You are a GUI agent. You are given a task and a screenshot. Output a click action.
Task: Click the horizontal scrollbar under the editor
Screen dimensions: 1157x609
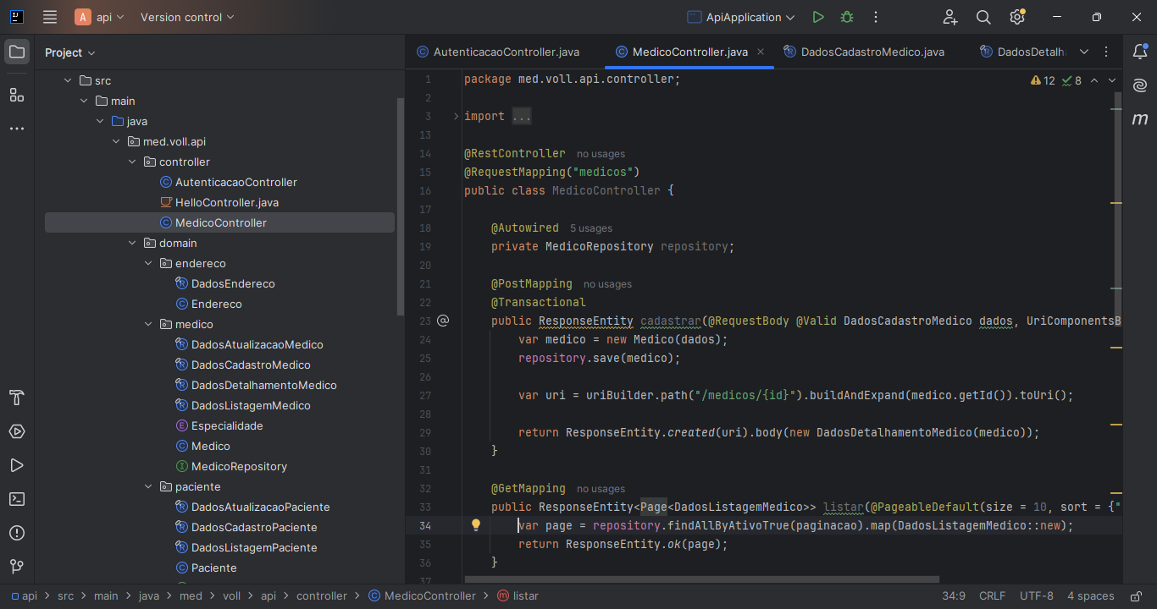[x=701, y=579]
